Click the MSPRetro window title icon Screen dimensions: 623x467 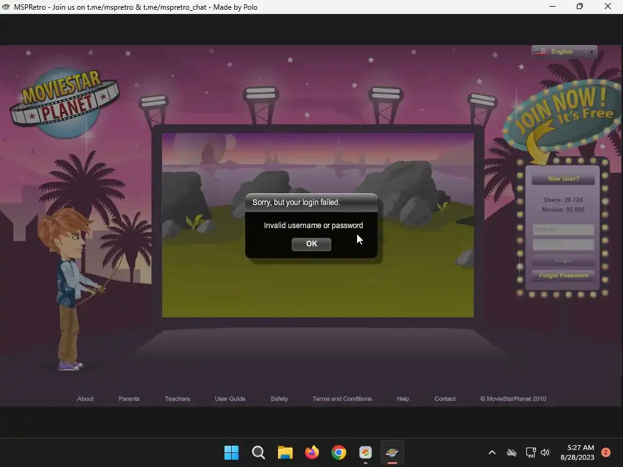point(6,7)
